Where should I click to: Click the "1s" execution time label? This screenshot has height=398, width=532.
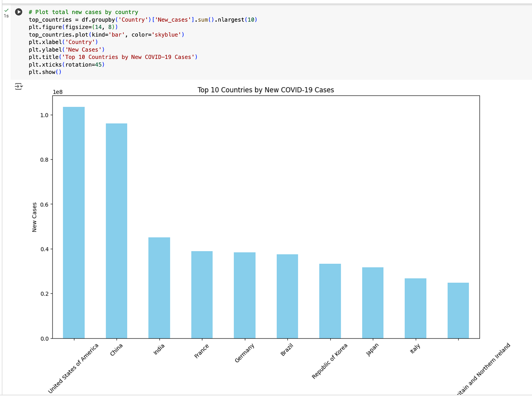pos(6,16)
